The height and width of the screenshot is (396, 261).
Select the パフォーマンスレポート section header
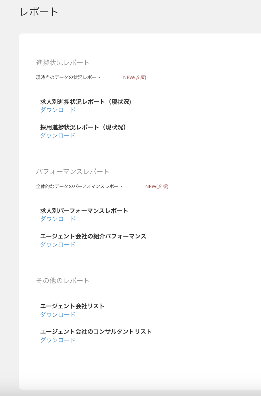point(73,171)
